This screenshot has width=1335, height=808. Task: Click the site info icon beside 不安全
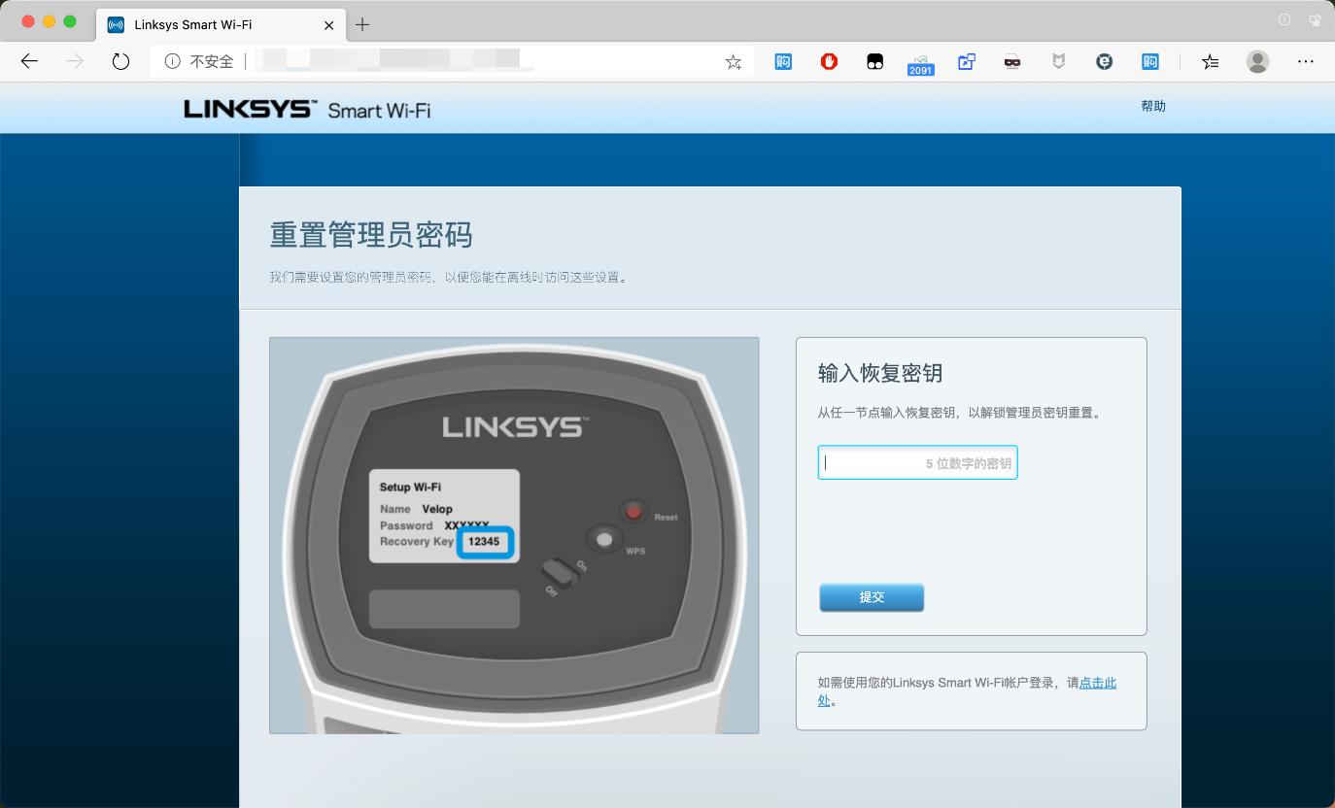point(173,61)
